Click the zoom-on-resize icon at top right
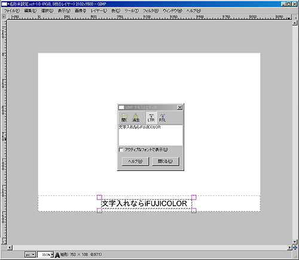The image size is (299, 260). click(x=295, y=17)
